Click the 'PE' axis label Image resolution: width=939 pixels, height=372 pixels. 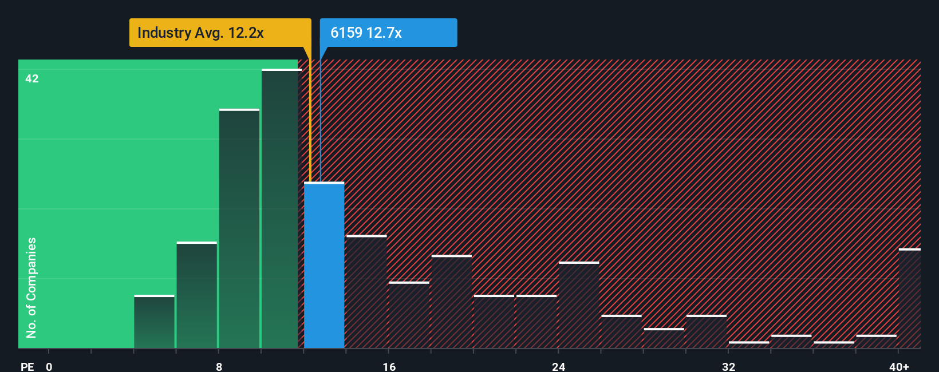coord(27,366)
